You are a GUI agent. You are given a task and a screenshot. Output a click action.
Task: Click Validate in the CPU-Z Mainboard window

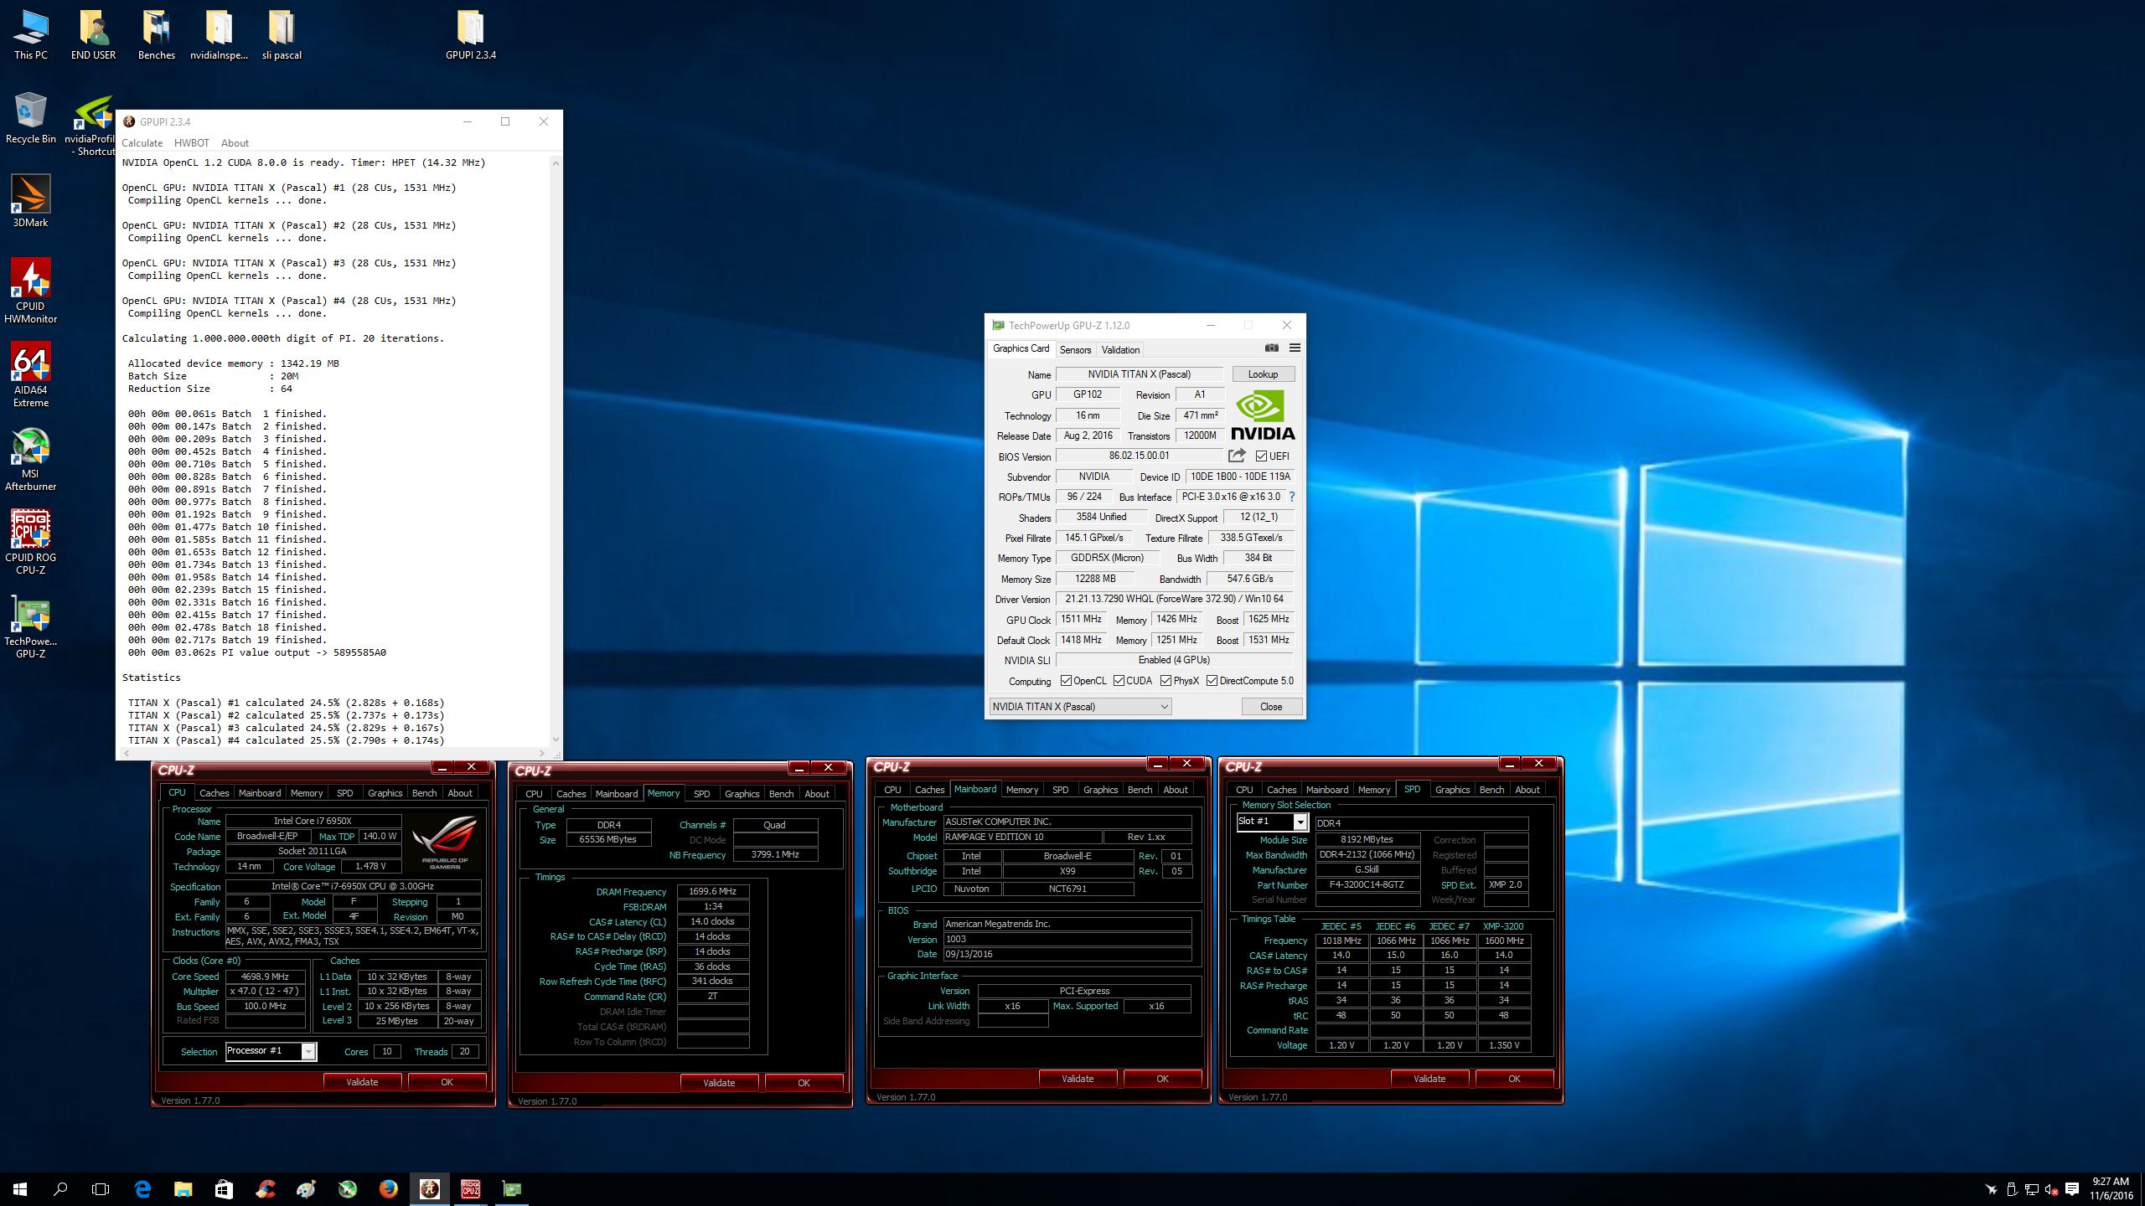(1078, 1079)
